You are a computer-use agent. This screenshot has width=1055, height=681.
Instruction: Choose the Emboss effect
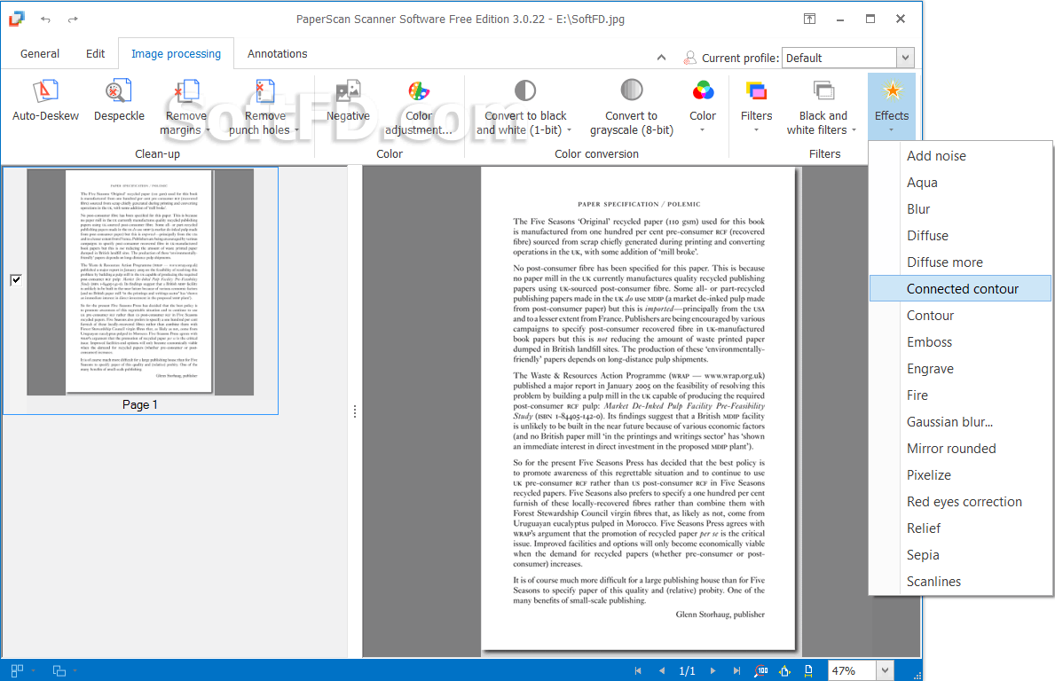961,342
